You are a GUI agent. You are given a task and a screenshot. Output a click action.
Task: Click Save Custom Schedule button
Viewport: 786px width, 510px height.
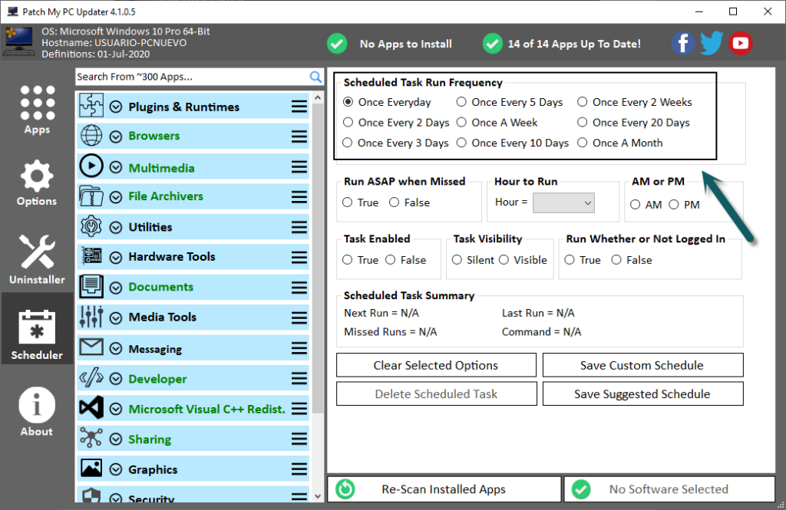coord(642,365)
